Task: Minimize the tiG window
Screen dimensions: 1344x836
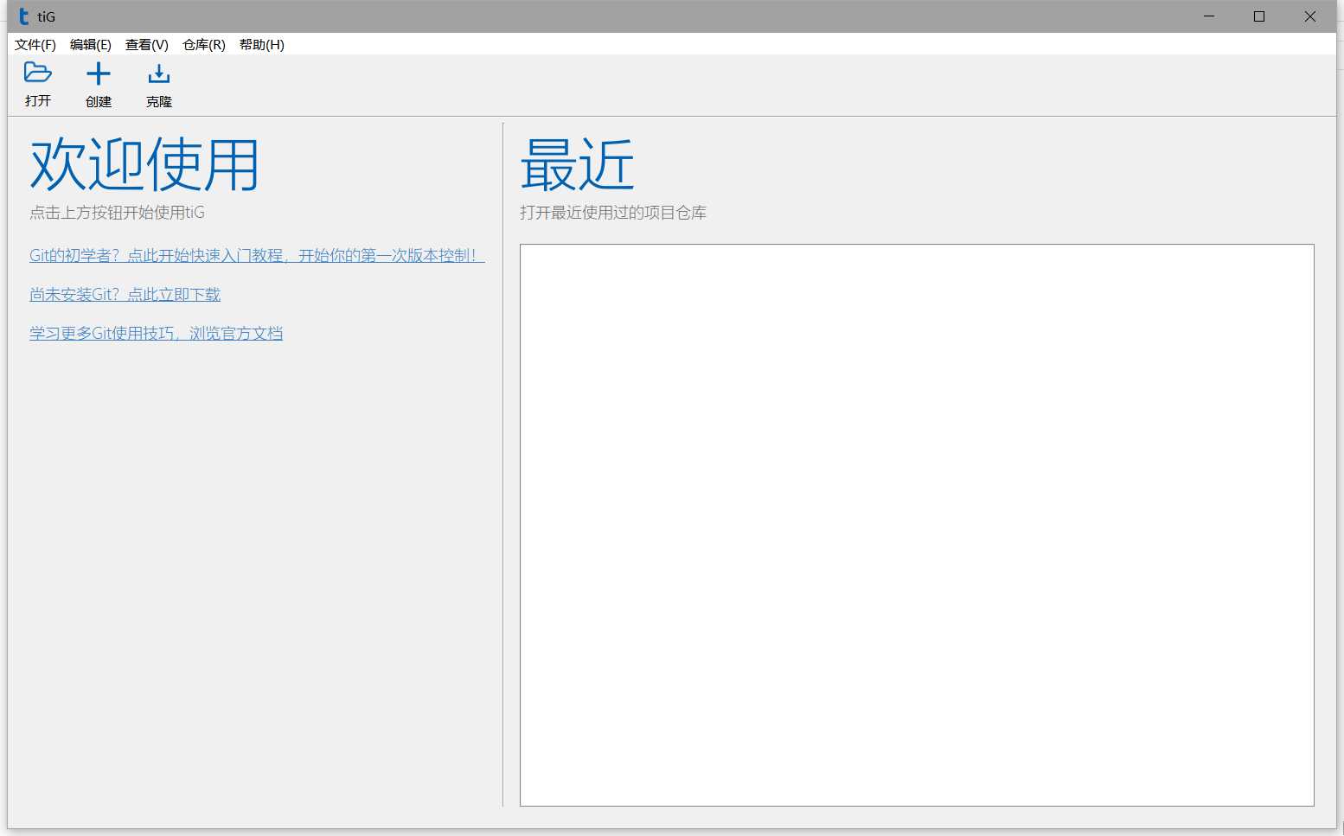Action: (x=1209, y=16)
